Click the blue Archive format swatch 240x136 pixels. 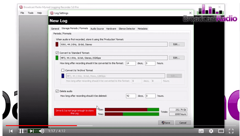coord(63,76)
